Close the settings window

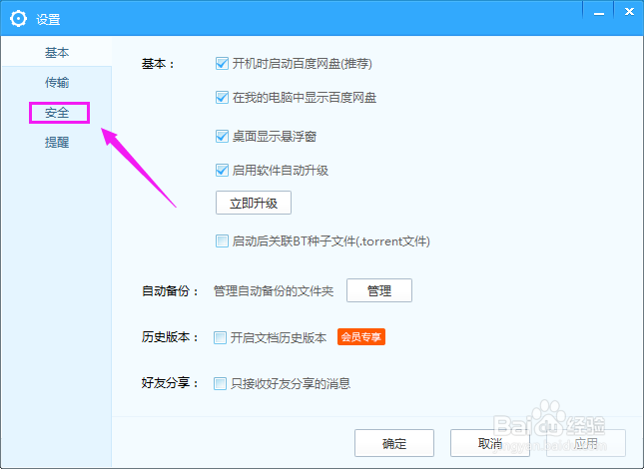(x=629, y=12)
